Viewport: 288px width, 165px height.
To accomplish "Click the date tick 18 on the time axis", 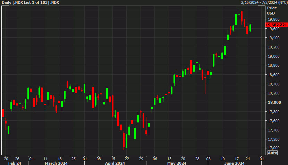I will 60,158.
